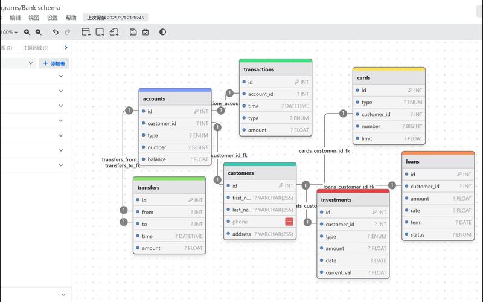
Task: Click the redo arrow icon
Action: pos(68,32)
